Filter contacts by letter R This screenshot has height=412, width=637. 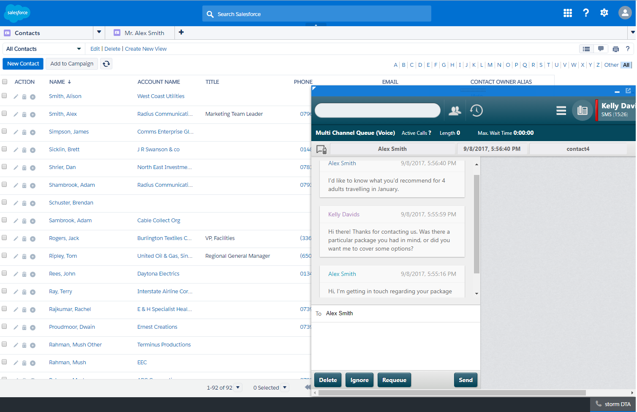(533, 65)
